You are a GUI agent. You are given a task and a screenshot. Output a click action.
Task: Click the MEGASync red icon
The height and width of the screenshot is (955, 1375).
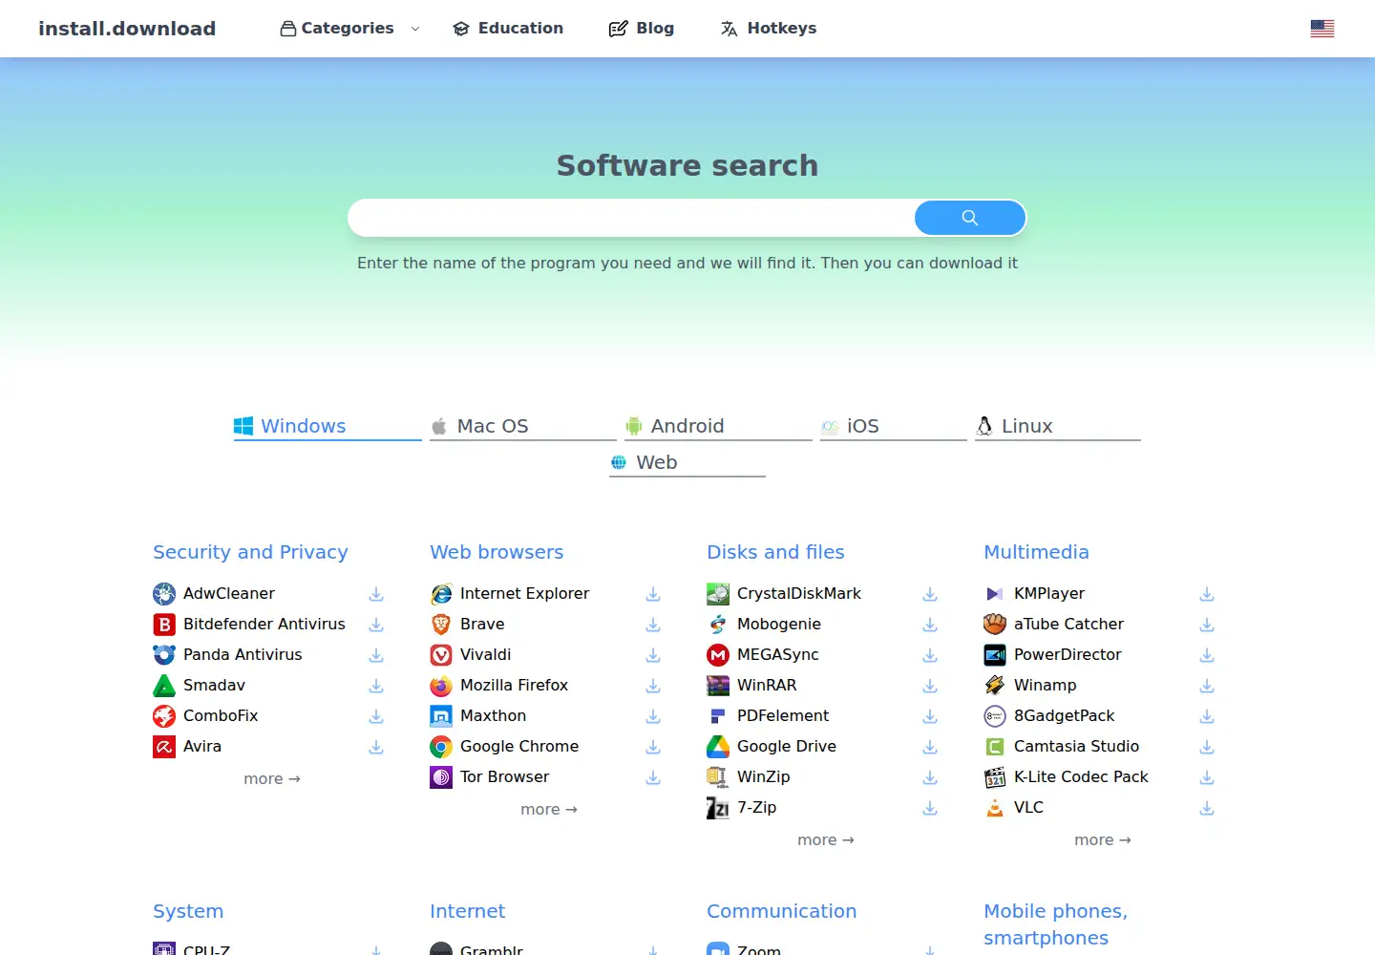coord(718,655)
